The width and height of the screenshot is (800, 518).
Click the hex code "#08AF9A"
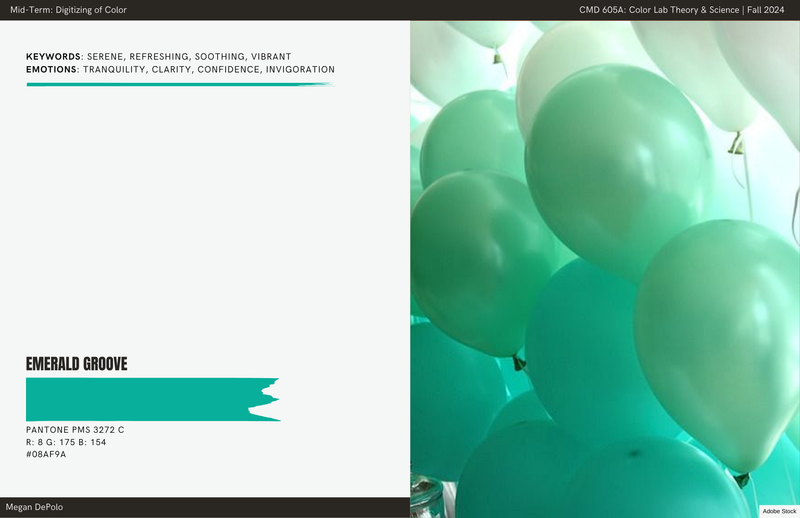46,454
